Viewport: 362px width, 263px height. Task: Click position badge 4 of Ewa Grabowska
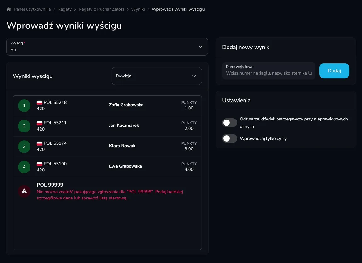(x=24, y=167)
